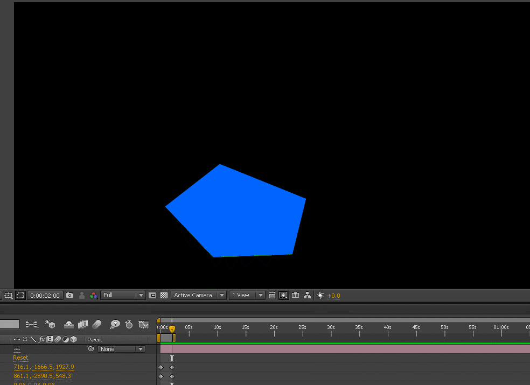Open the 1 View layout dropdown
Screen dimensions: 530x385
tap(247, 295)
